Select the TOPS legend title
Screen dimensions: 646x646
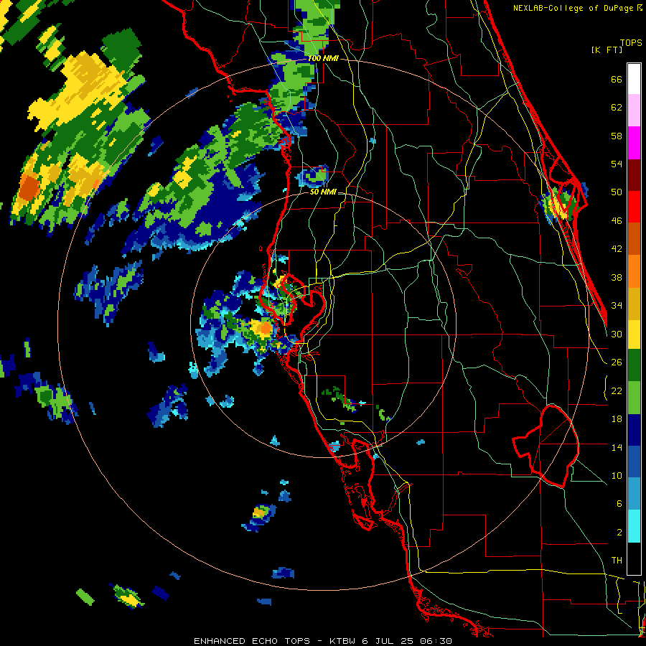[x=631, y=42]
